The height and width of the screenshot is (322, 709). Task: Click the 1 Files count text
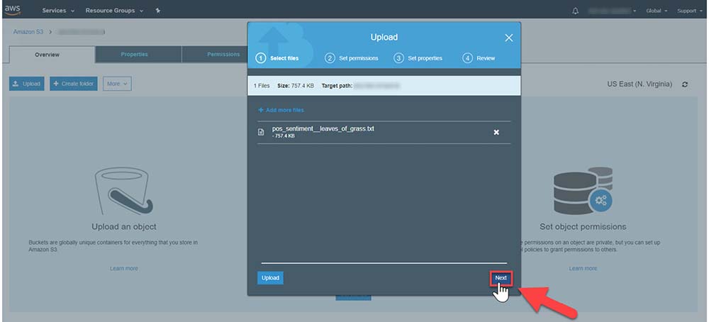coord(262,86)
